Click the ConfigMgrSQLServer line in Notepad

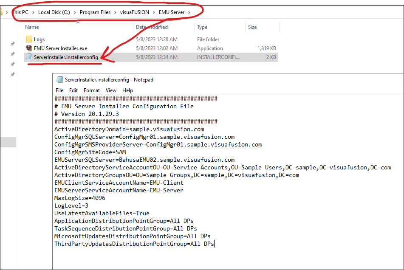[144, 137]
